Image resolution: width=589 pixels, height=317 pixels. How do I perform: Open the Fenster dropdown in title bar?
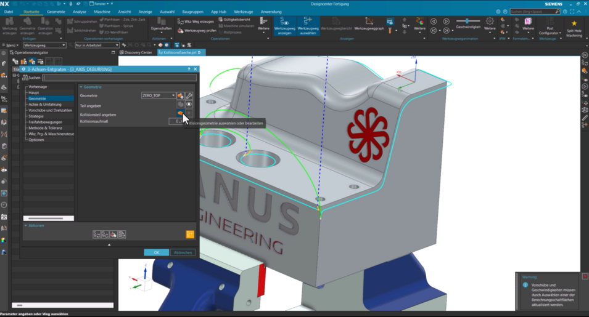tap(99, 4)
